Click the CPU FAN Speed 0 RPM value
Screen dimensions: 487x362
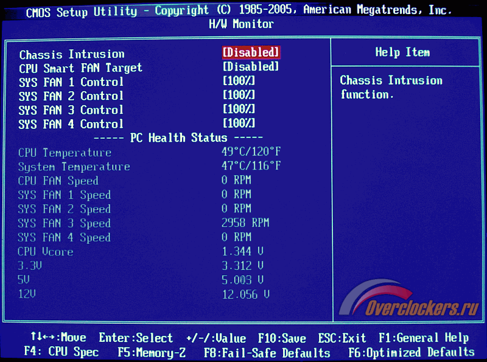pos(236,180)
